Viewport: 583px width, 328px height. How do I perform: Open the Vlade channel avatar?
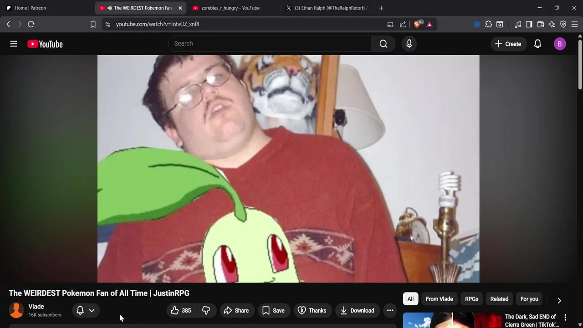(16, 310)
